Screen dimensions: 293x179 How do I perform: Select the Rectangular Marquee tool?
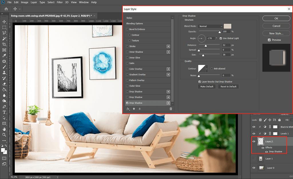tap(4, 27)
